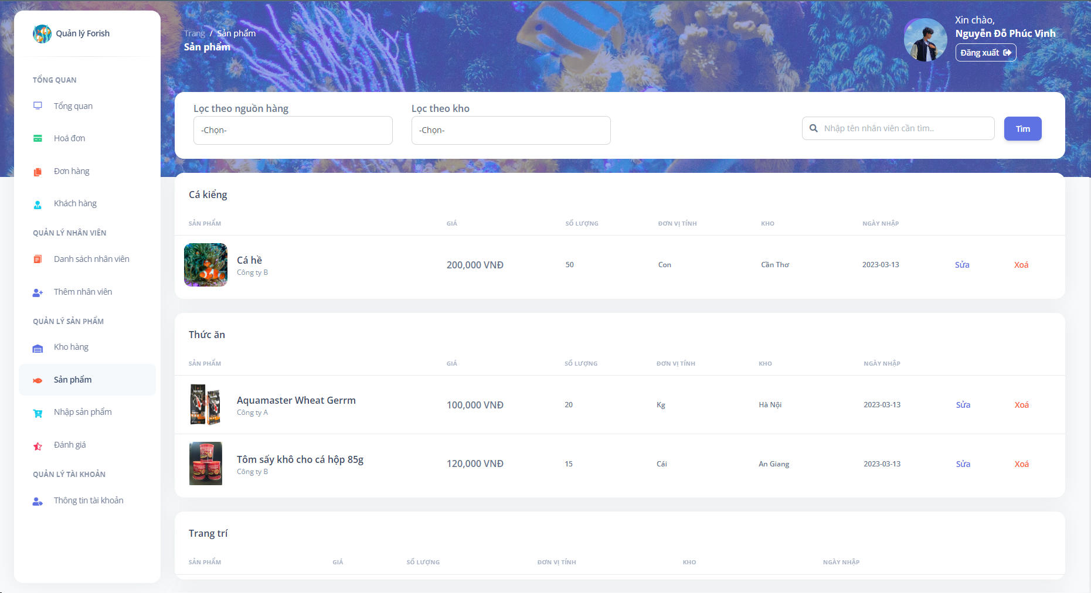
Task: Click the Nguyễn Đỗ Phúc Vinh username
Action: point(1005,34)
